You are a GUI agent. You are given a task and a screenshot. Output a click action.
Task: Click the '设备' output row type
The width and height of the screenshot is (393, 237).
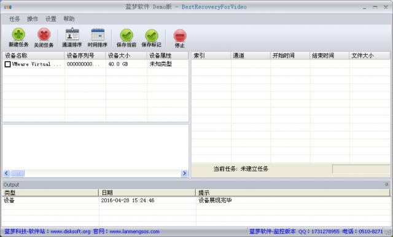tap(9, 200)
